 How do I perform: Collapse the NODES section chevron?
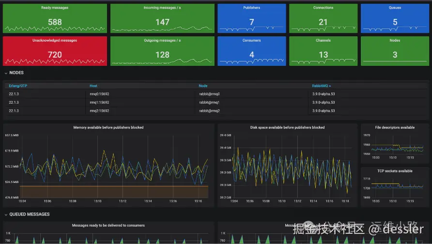coord(6,73)
